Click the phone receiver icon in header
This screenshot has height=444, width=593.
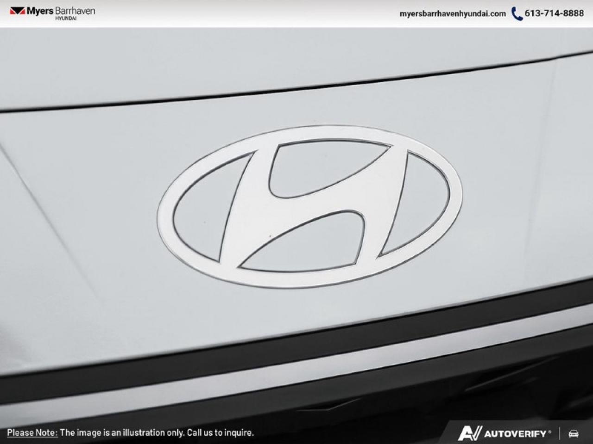[516, 13]
